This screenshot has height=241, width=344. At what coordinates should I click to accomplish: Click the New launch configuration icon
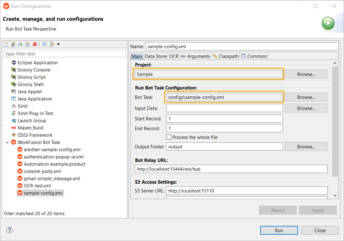click(x=6, y=44)
